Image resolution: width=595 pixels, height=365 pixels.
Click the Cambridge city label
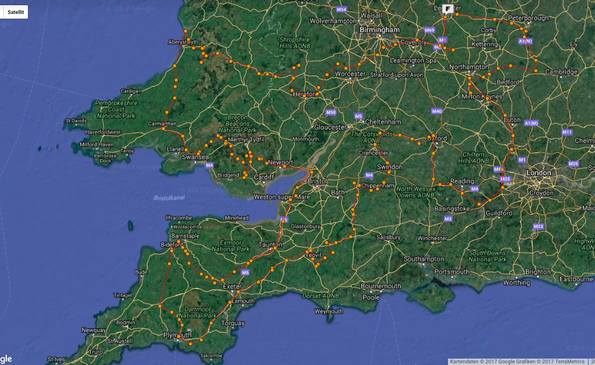click(x=561, y=72)
